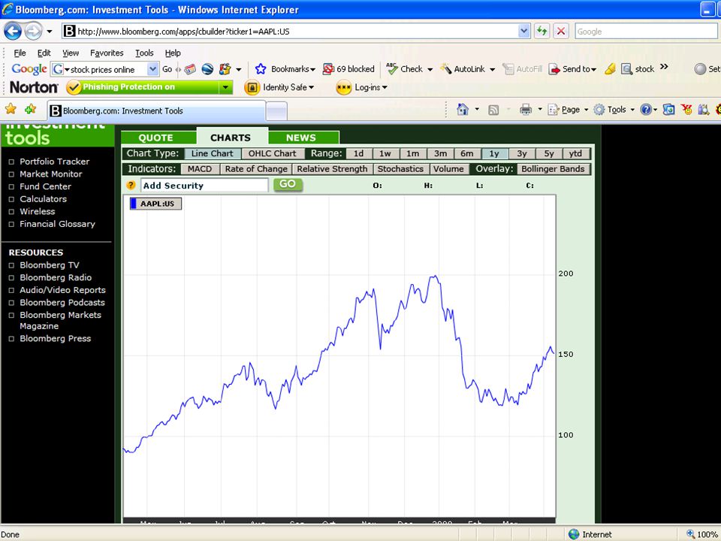Toggle Stochastics indicator
721x541 pixels.
(x=400, y=169)
